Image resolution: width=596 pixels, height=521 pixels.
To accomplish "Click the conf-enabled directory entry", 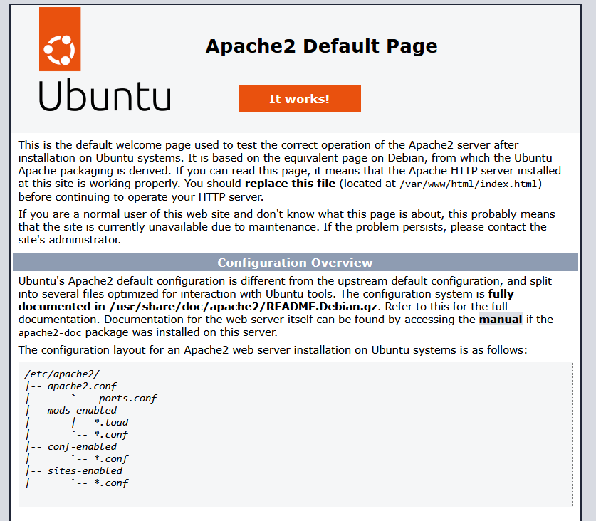I will point(81,446).
